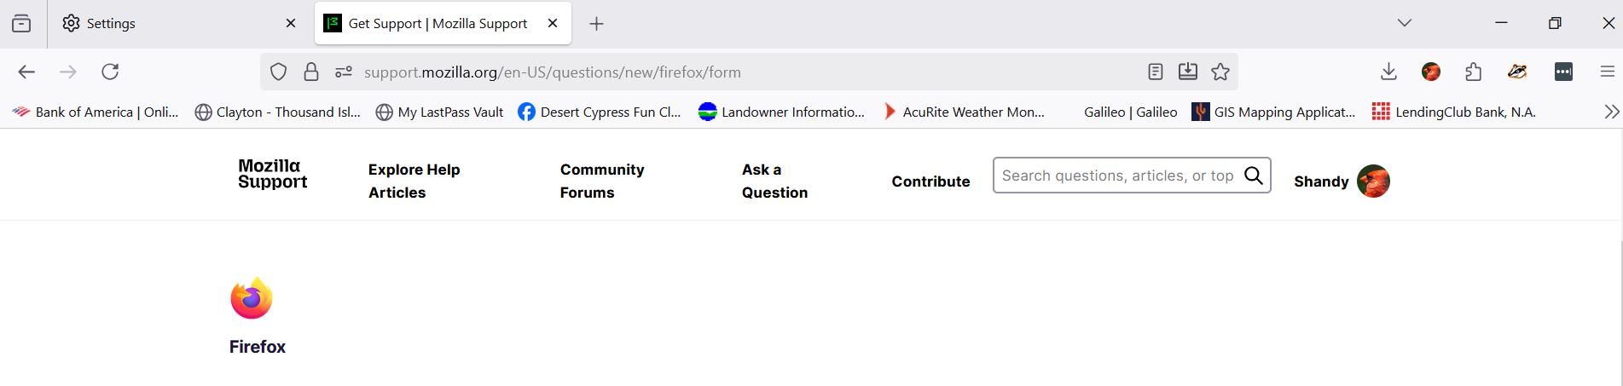The image size is (1623, 386).
Task: Show more bookmarks with the chevron
Action: [x=1611, y=112]
